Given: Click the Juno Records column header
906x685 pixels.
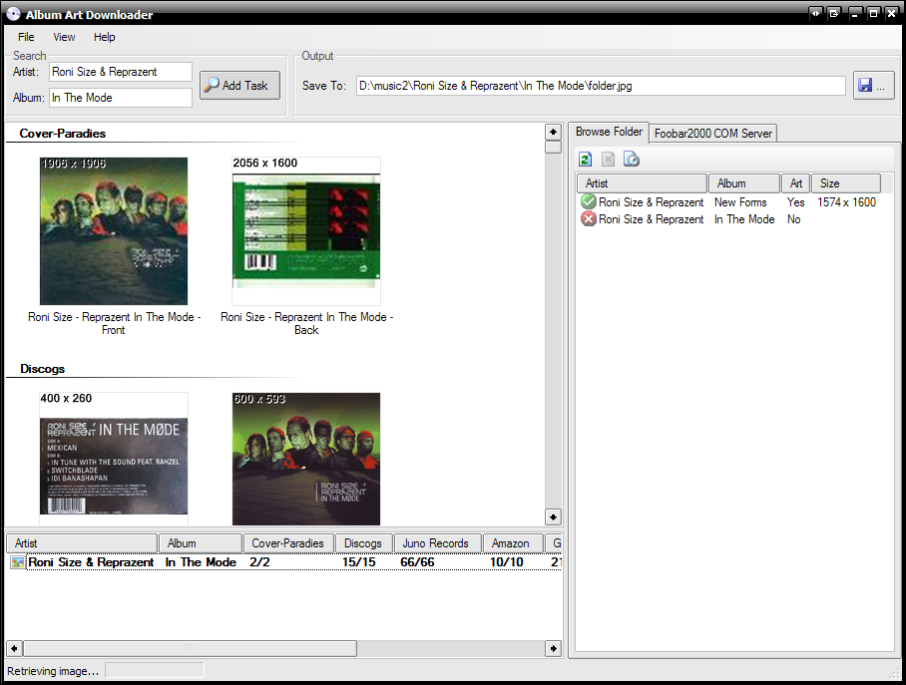Looking at the screenshot, I should pos(437,543).
